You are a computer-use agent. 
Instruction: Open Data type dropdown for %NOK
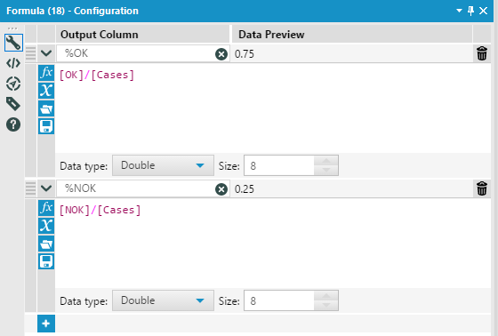163,300
